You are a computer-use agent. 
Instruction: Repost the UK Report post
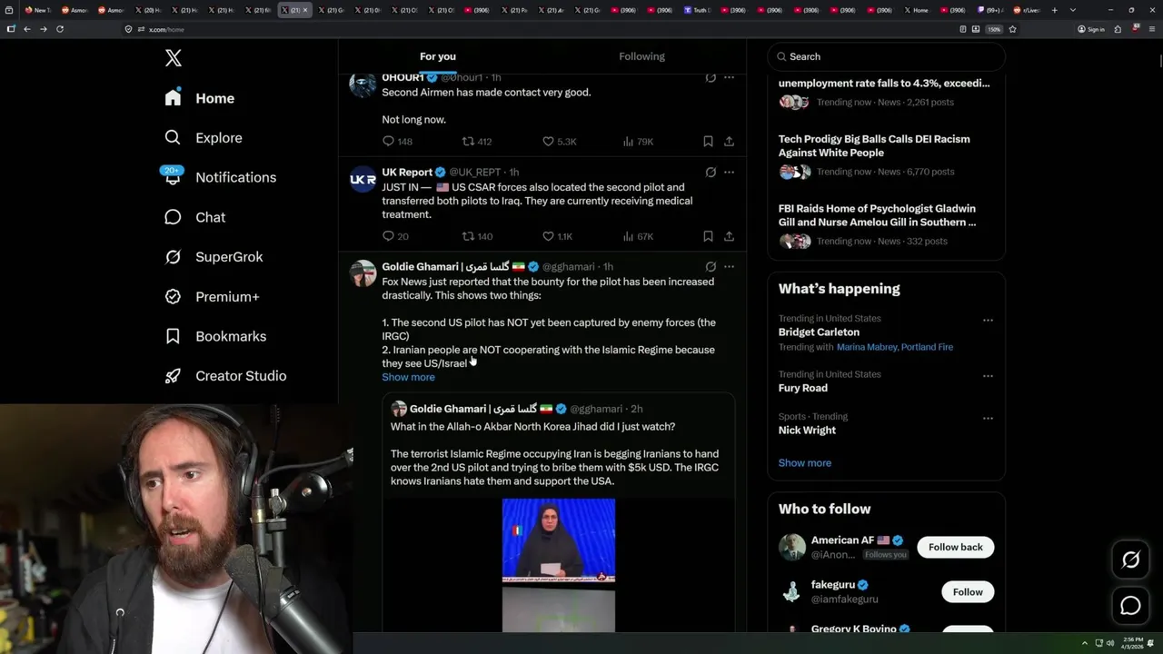point(477,236)
